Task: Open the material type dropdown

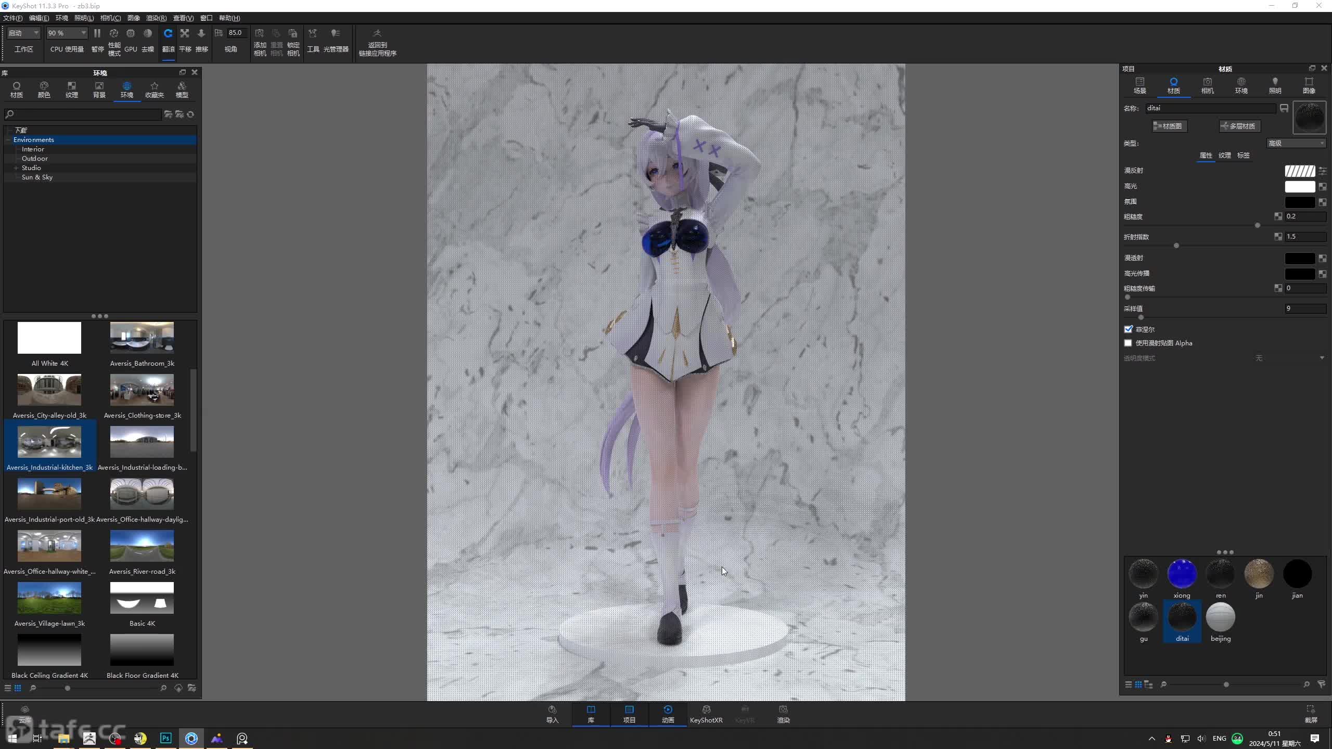Action: pyautogui.click(x=1296, y=143)
